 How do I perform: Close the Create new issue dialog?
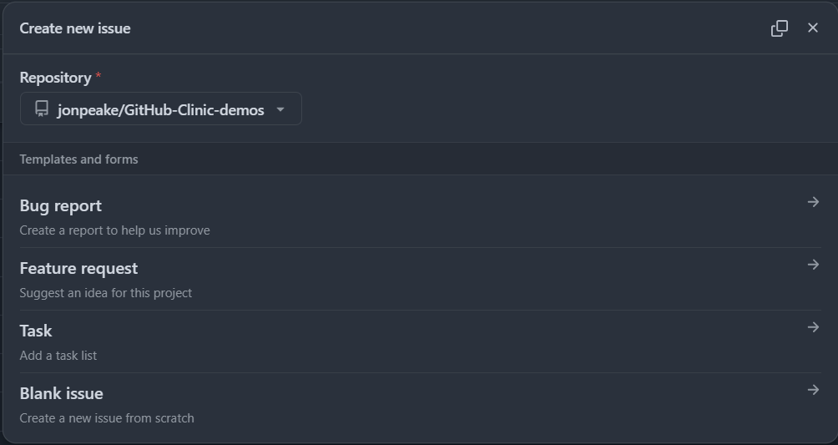[813, 28]
